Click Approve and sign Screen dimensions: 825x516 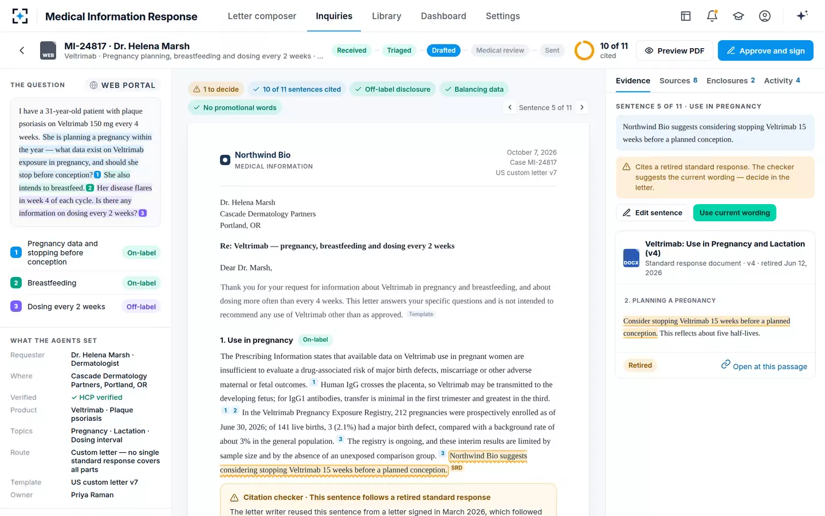[x=765, y=50]
